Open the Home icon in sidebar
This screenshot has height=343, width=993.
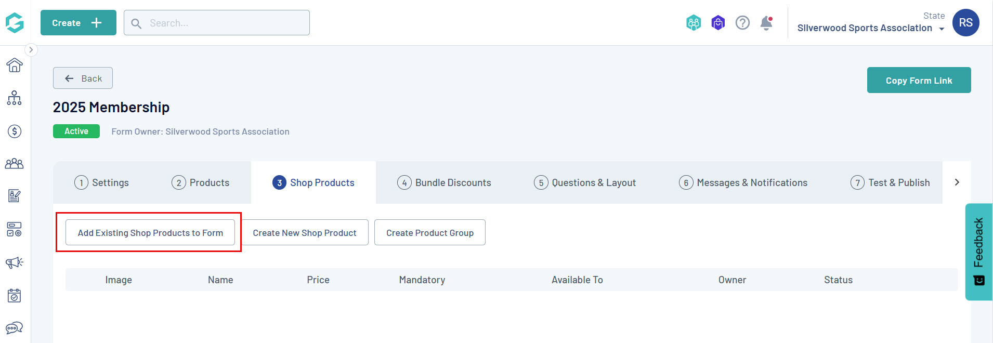coord(15,65)
